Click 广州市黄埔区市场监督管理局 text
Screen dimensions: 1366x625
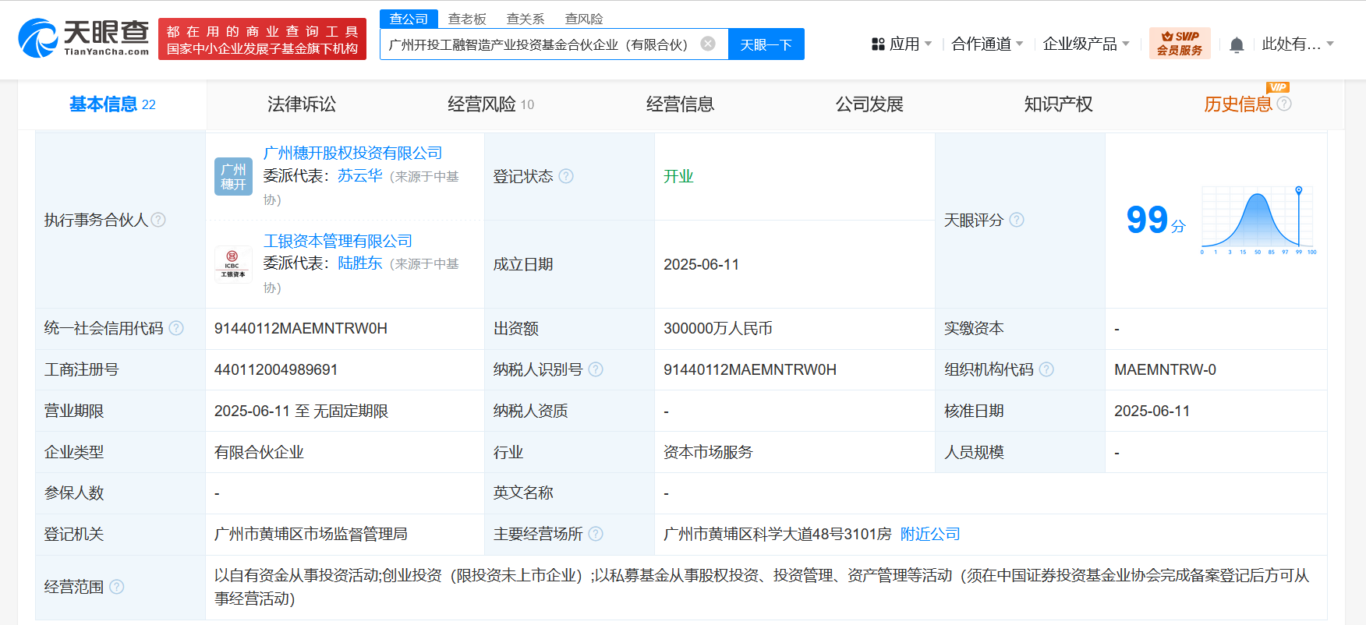click(x=311, y=534)
